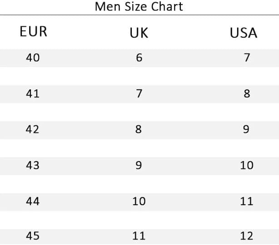Click EUR size 41 cell
The width and height of the screenshot is (279, 245).
[33, 93]
